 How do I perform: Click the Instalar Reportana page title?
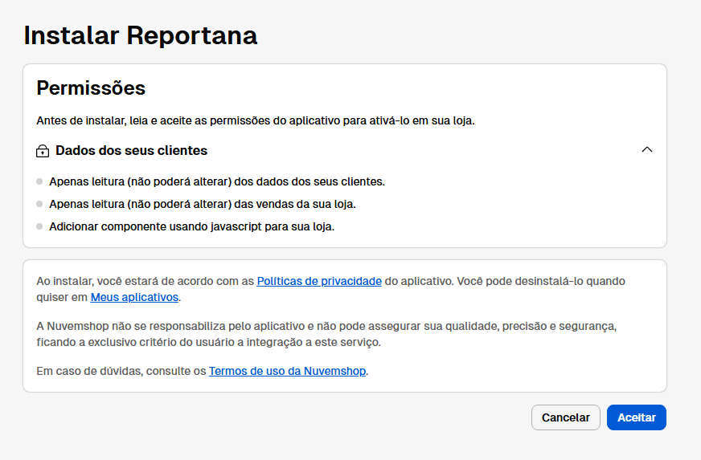point(141,35)
